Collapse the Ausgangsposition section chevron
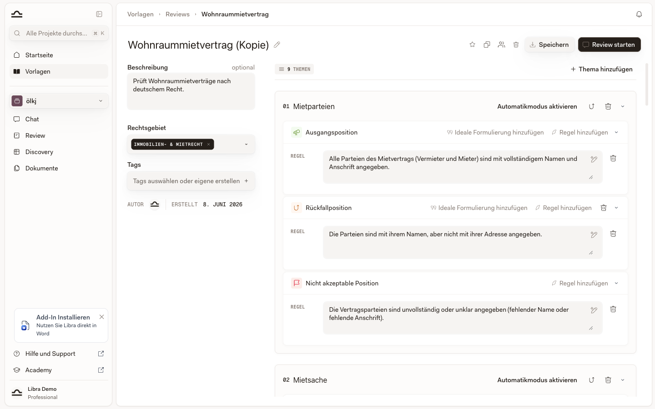The height and width of the screenshot is (409, 655). coord(616,132)
